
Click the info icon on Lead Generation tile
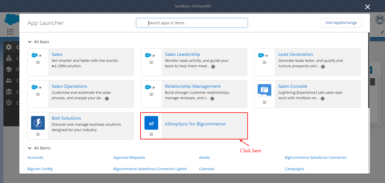(x=323, y=67)
